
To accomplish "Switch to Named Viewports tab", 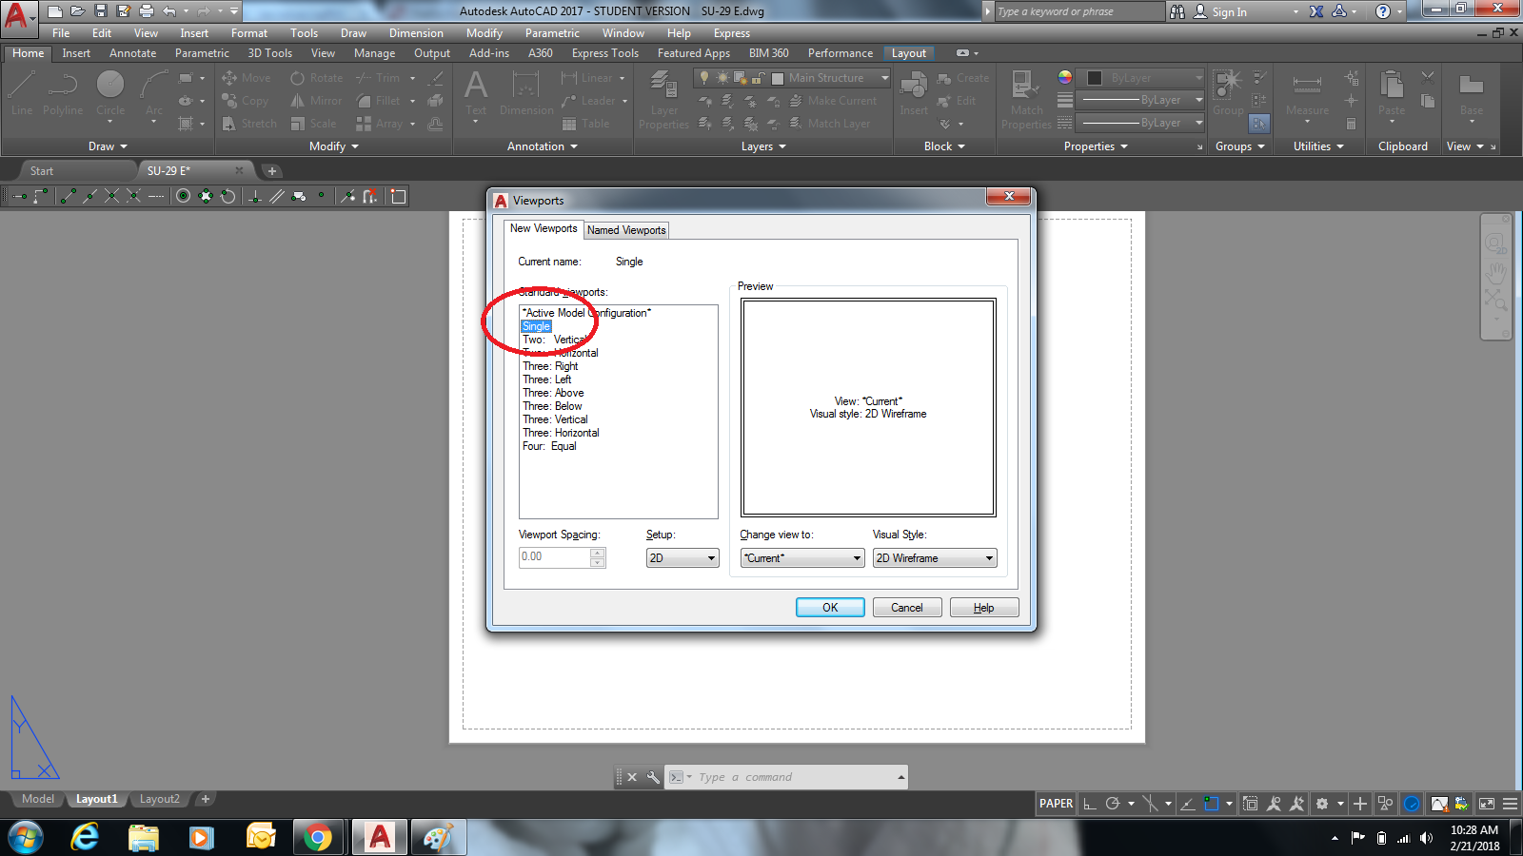I will [626, 230].
